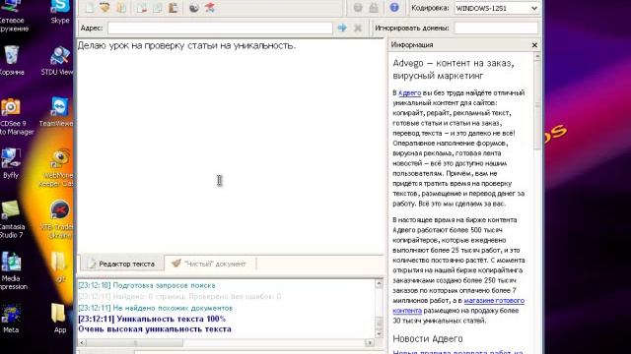
Task: Click the Cut toolbar icon
Action: (x=141, y=8)
